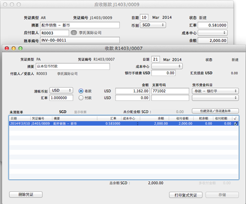Viewport: 246px width, 204px height.
Task: Click the 银行手续费 USD amount field
Action: pos(163,73)
